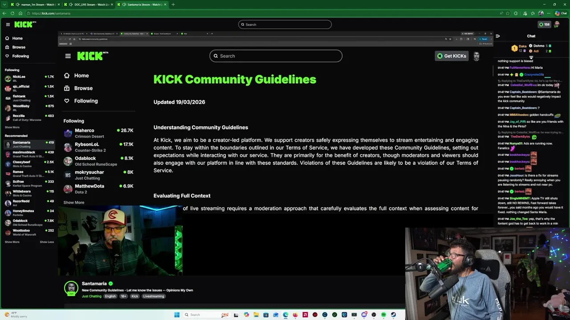Screen dimensions: 570x320
Task: Open sjc_official channel in sidebar
Action: (x=29, y=88)
